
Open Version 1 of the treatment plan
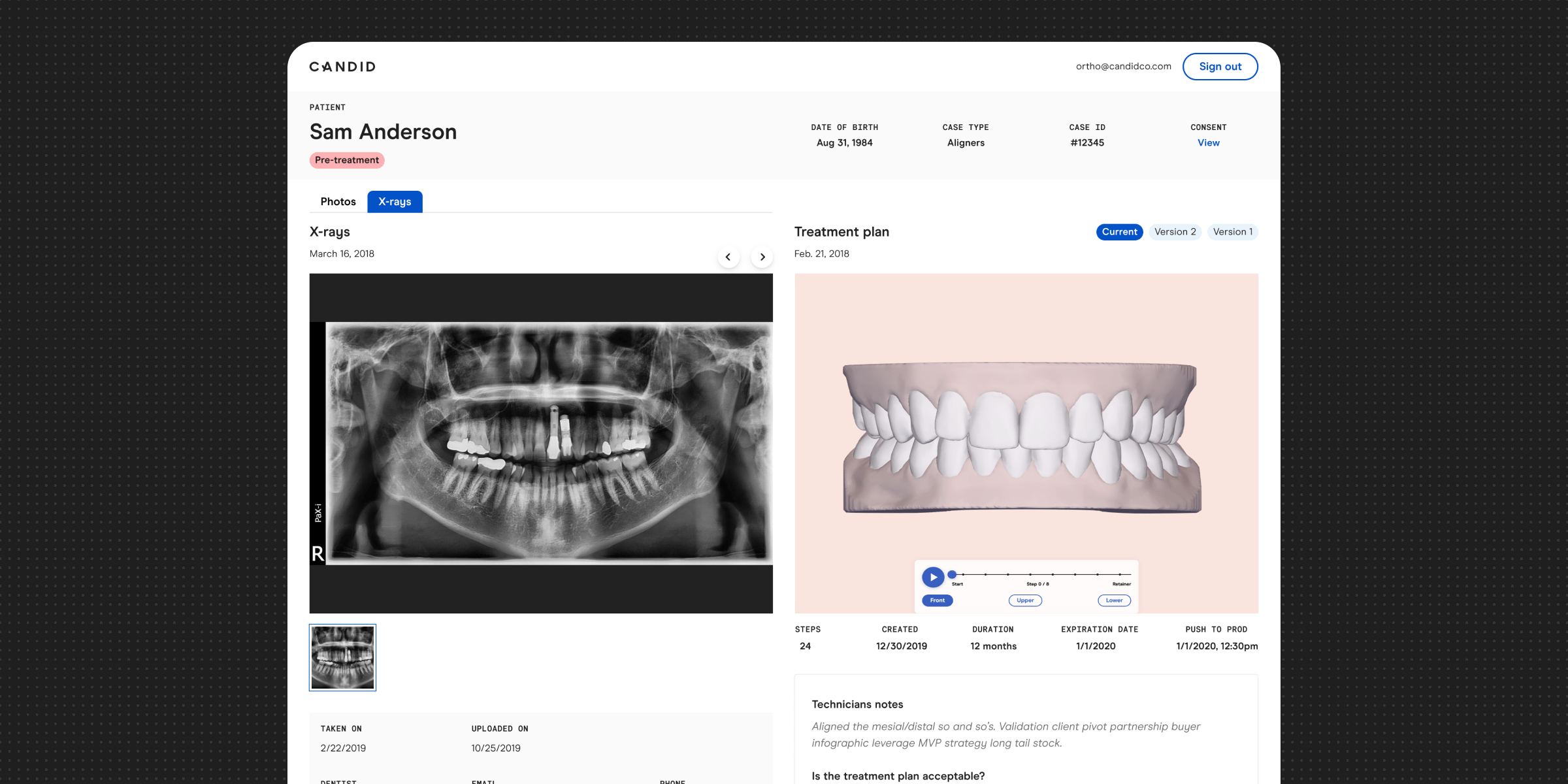tap(1232, 232)
